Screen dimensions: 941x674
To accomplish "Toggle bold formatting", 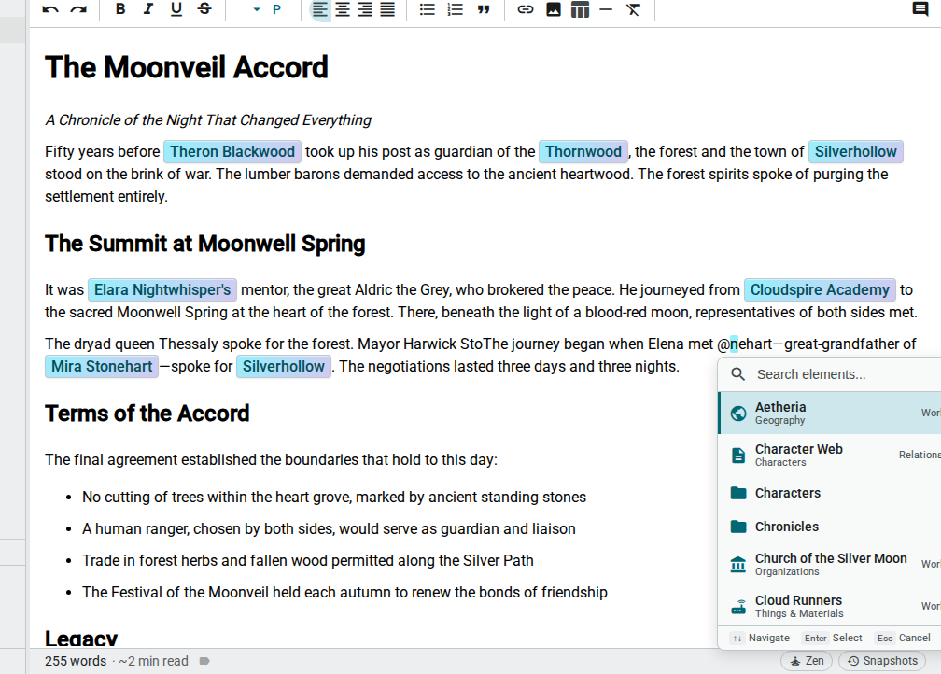I will pyautogui.click(x=120, y=9).
